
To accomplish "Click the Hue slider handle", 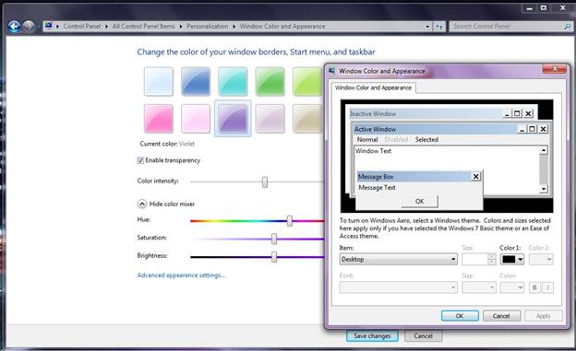I will click(x=290, y=221).
